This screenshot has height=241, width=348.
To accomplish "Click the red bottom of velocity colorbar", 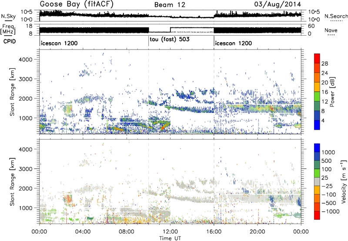I will 317,215.
